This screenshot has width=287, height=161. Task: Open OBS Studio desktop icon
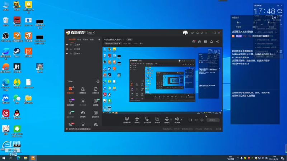coord(5,37)
